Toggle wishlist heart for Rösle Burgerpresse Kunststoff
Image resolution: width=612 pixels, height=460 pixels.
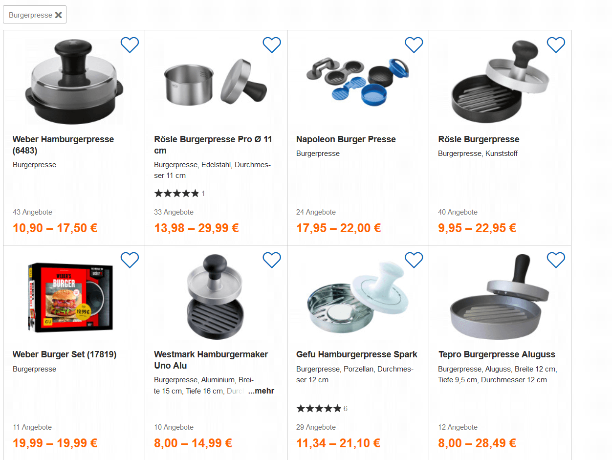556,45
